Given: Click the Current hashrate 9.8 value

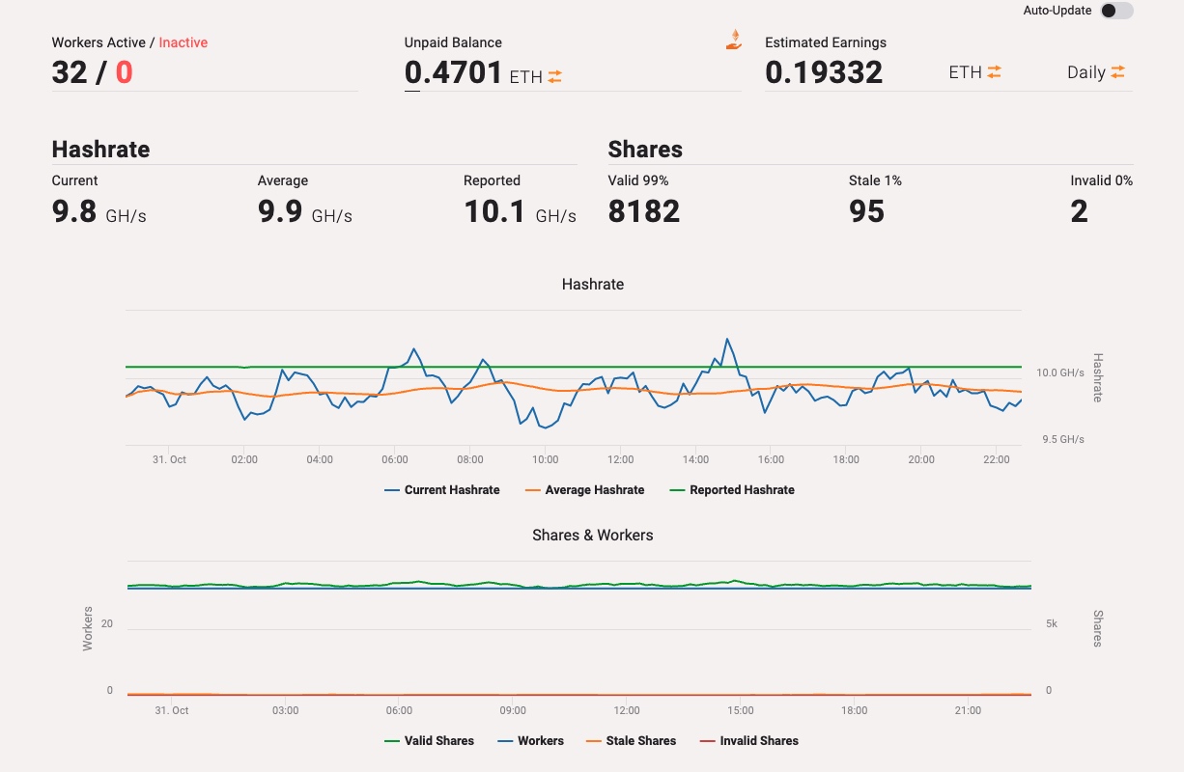Looking at the screenshot, I should (x=74, y=210).
